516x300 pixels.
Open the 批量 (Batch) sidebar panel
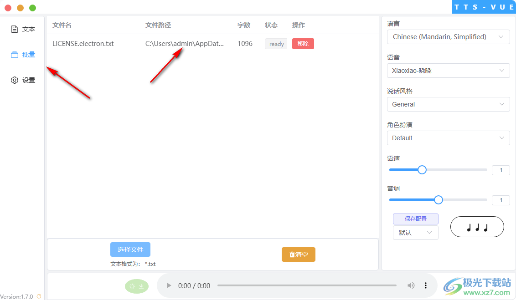click(22, 54)
